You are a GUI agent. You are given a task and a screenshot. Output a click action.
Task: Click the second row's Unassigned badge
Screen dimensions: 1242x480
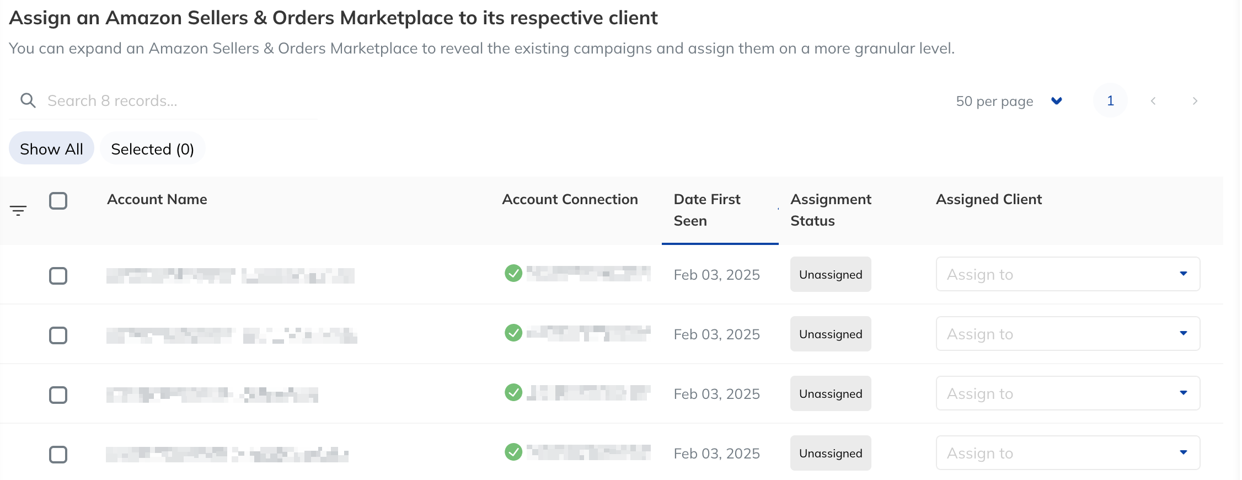click(831, 334)
